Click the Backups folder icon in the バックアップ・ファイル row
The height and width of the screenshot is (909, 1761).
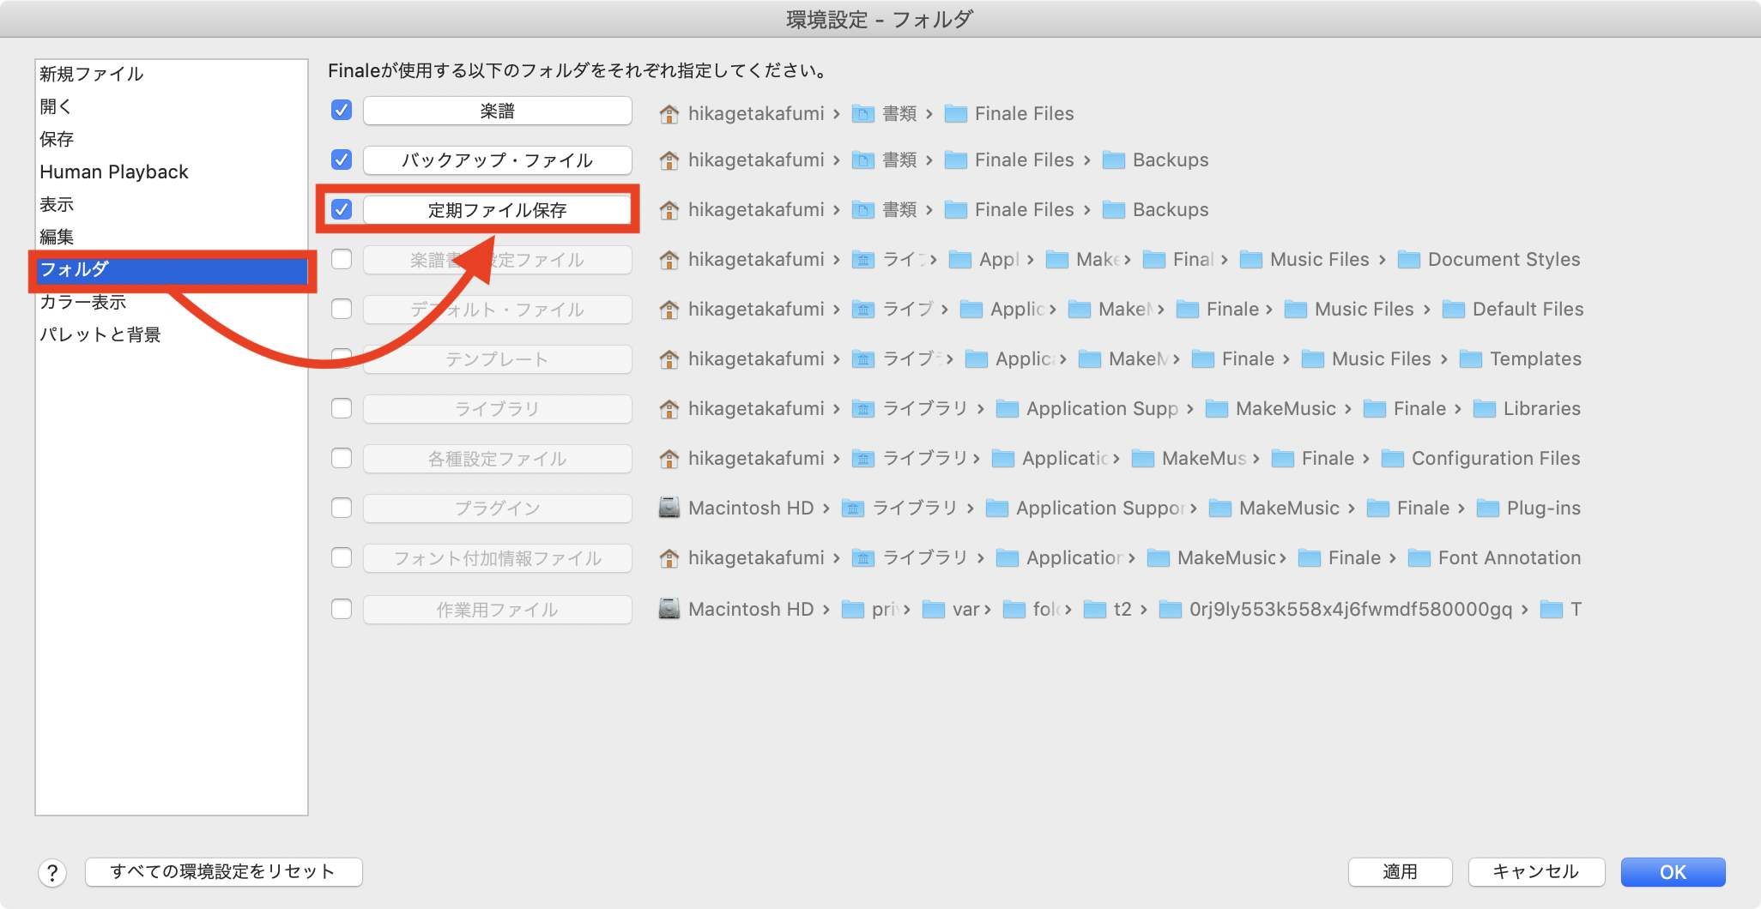[x=1113, y=160]
